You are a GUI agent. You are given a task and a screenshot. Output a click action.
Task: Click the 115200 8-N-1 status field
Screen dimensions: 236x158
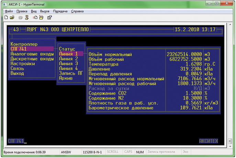(92, 152)
